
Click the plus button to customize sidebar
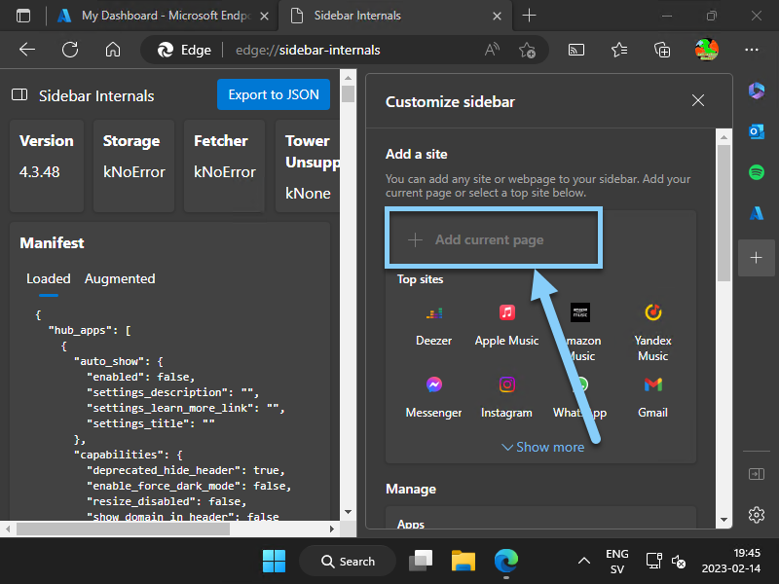[757, 257]
